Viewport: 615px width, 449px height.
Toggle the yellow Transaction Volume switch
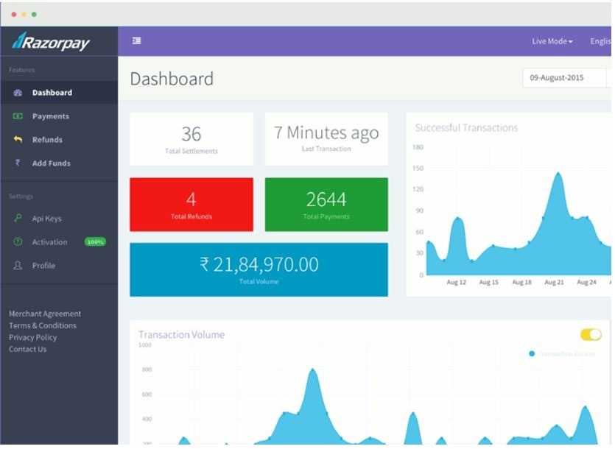[x=591, y=335]
